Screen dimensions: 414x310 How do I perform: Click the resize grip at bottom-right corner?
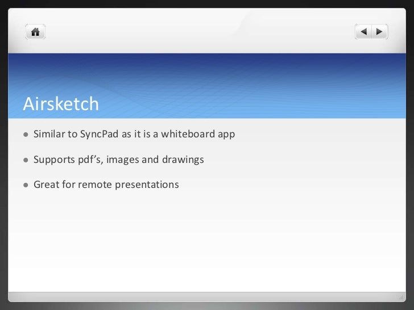coord(401,298)
